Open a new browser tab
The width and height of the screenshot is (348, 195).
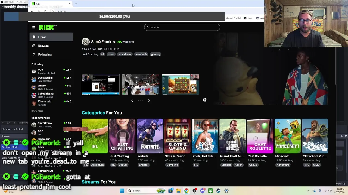(x=76, y=4)
